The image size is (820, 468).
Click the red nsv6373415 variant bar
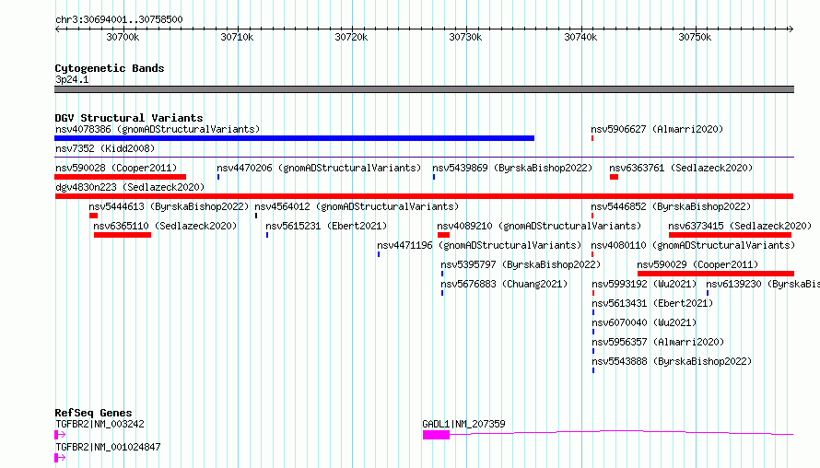(x=730, y=235)
